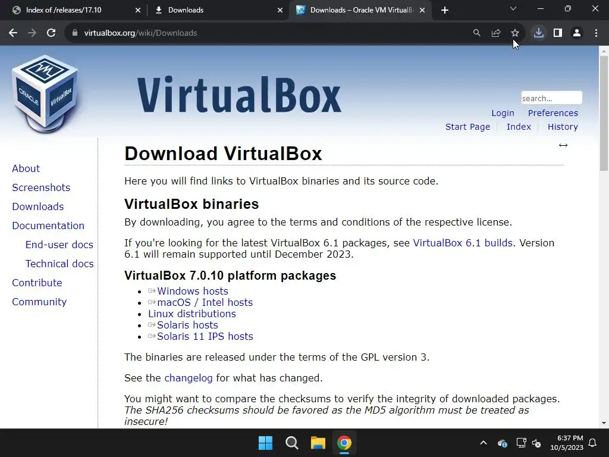The width and height of the screenshot is (609, 457).
Task: Download the macOS / Intel hosts package
Action: (205, 302)
